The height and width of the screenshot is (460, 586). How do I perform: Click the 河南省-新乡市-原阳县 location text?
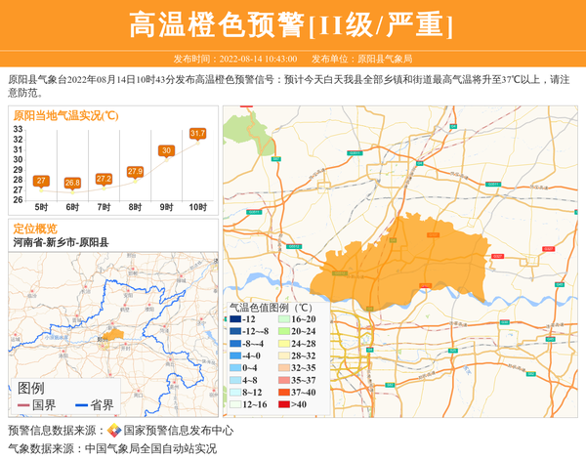60,242
